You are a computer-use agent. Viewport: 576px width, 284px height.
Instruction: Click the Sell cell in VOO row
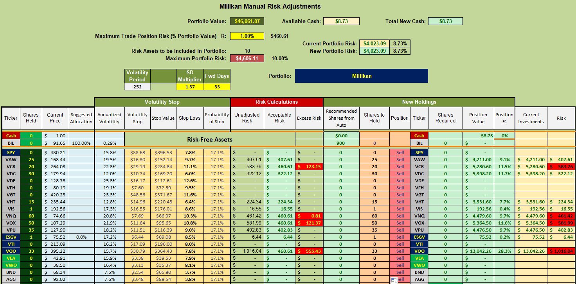pyautogui.click(x=400, y=251)
